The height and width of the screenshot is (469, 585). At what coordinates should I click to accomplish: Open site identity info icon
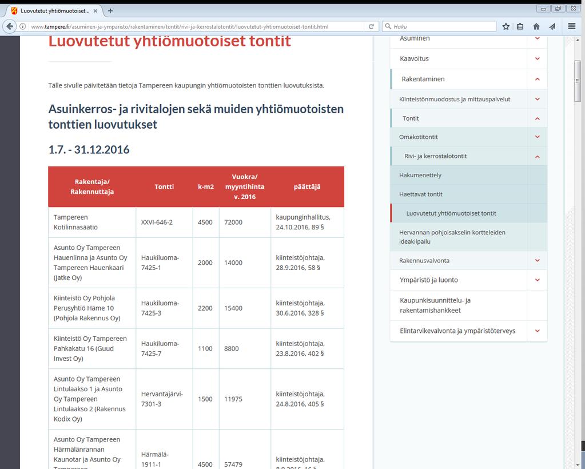(x=23, y=26)
